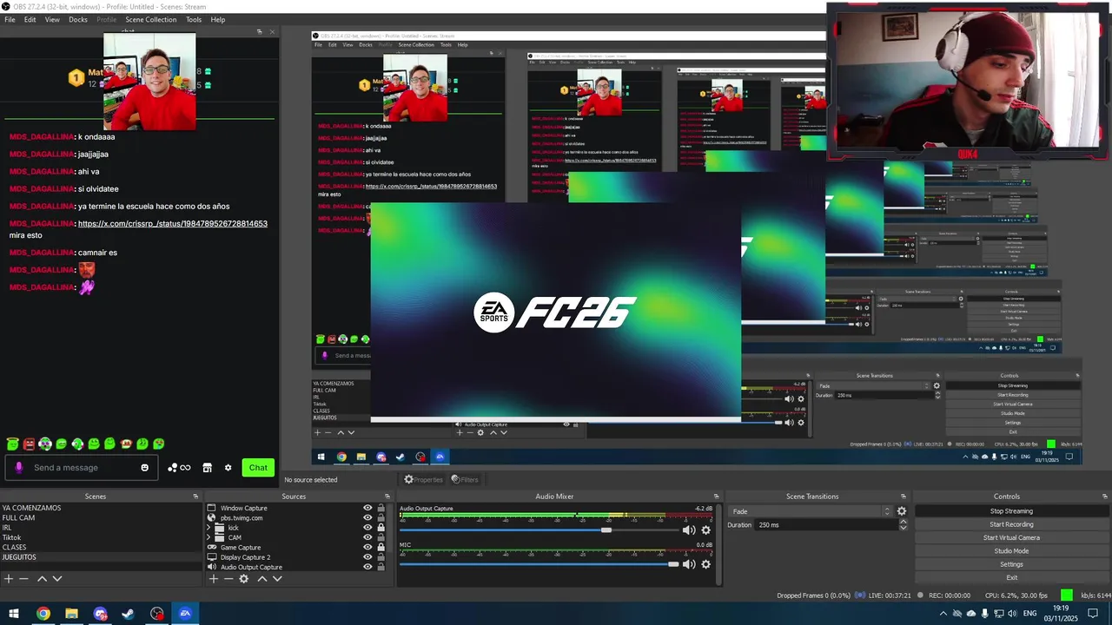Move source up in Sources toolbar
Viewport: 1112px width, 625px height.
point(261,579)
